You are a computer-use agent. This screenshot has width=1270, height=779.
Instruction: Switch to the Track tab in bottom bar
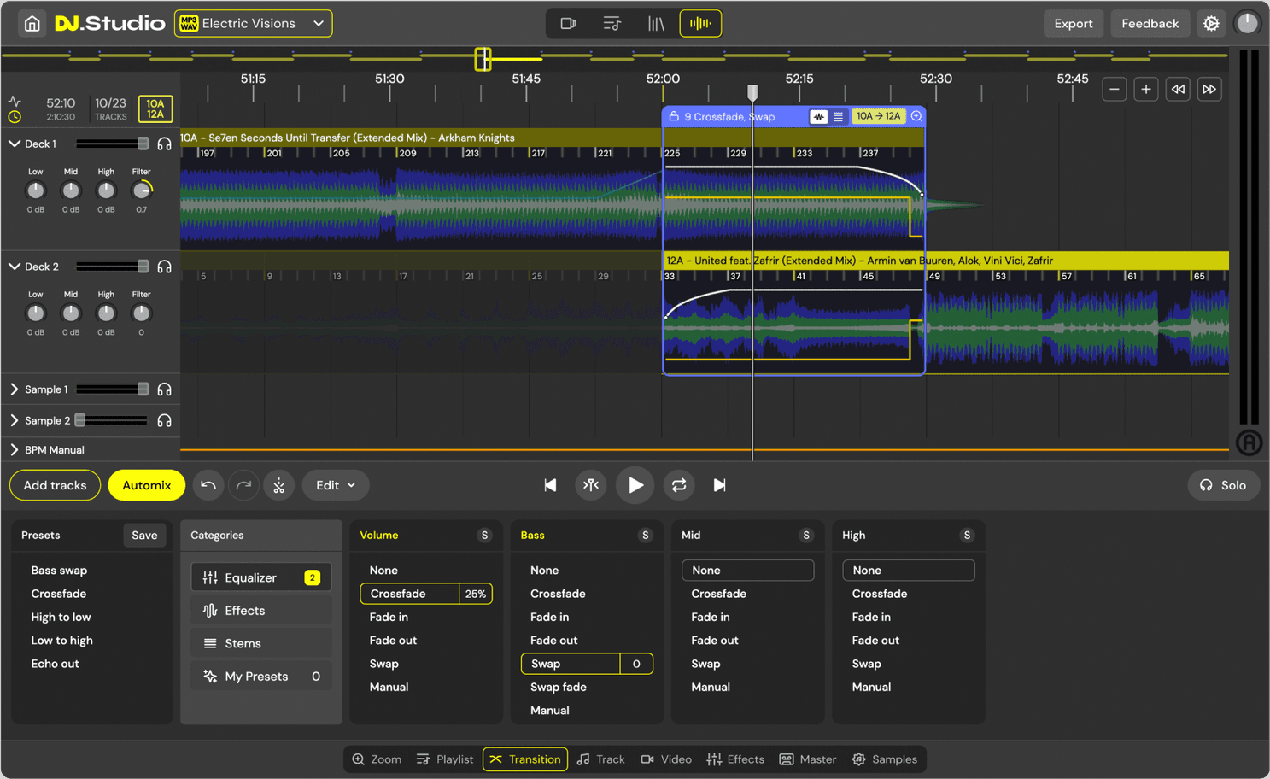click(x=600, y=759)
